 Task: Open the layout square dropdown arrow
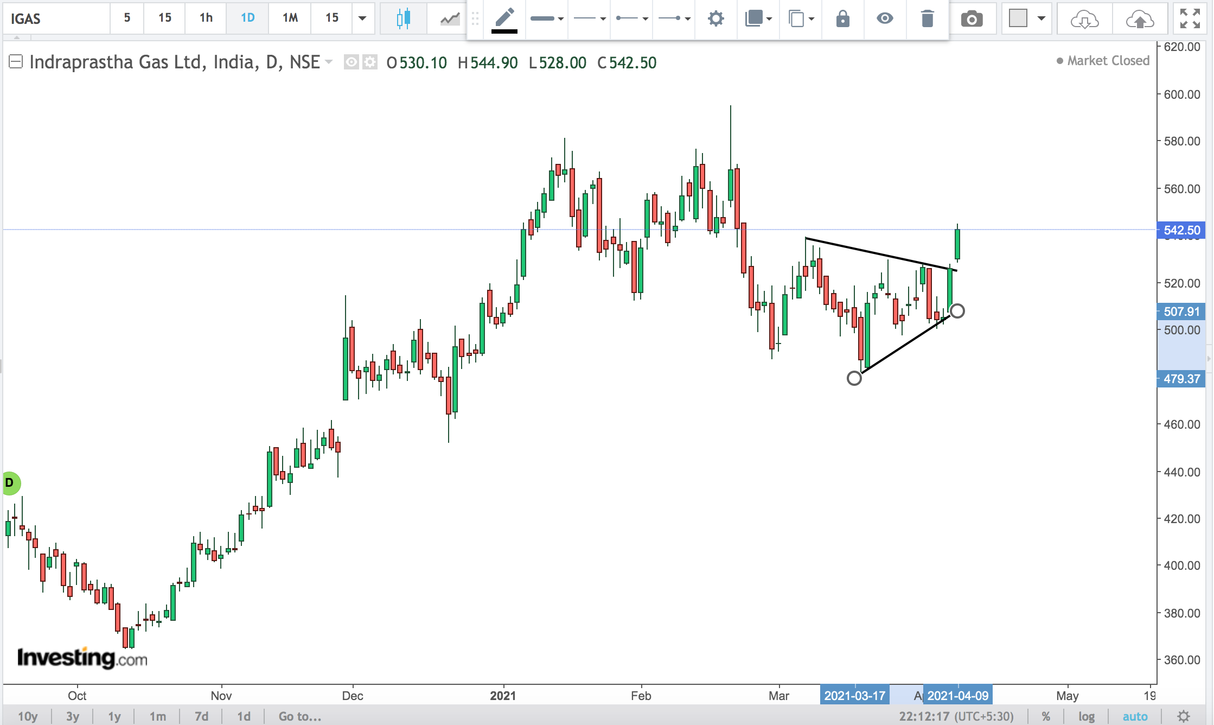(1041, 19)
